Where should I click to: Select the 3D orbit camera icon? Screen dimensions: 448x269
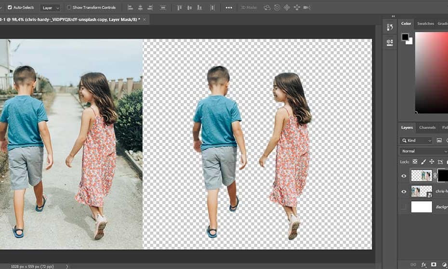click(x=267, y=8)
